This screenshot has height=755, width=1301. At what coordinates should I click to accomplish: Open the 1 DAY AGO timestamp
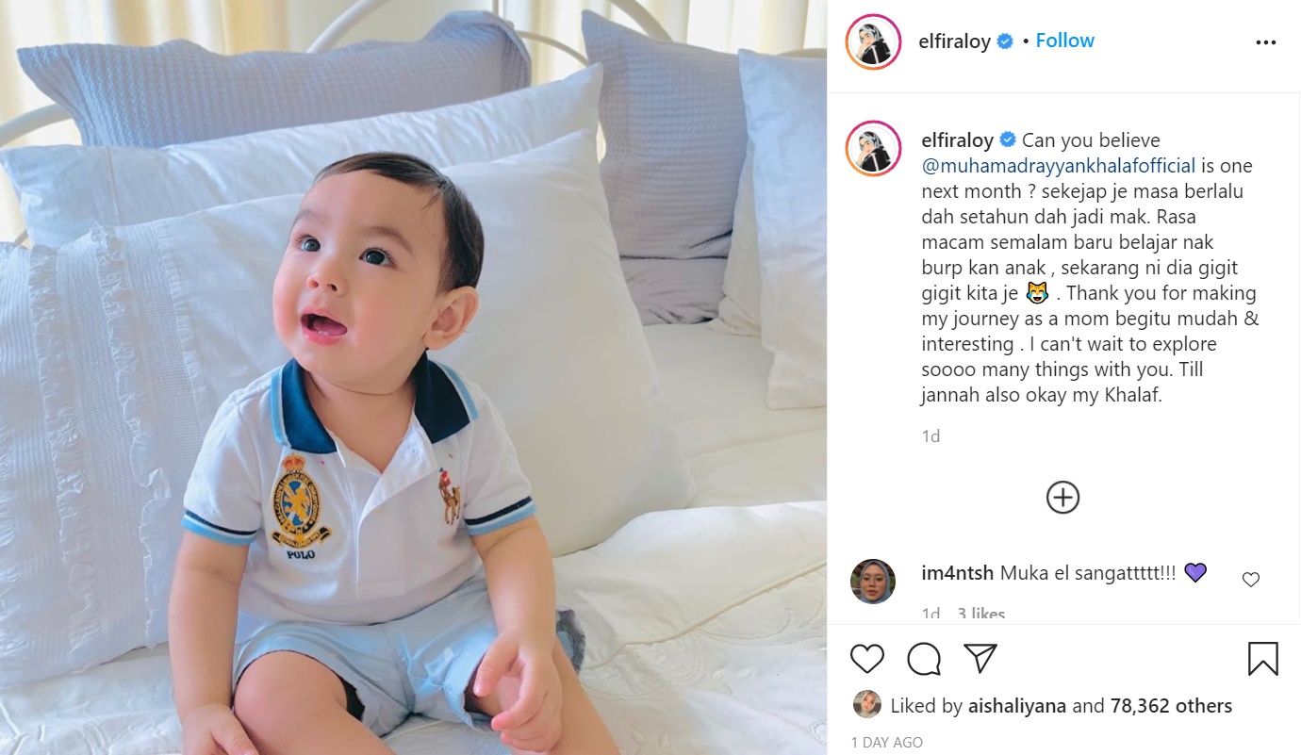click(887, 743)
